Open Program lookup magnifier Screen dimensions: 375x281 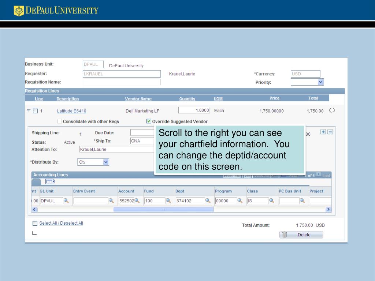click(240, 201)
